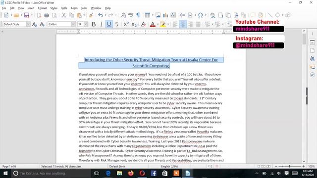Open the Window menu
The width and height of the screenshot is (317, 178).
tap(96, 8)
